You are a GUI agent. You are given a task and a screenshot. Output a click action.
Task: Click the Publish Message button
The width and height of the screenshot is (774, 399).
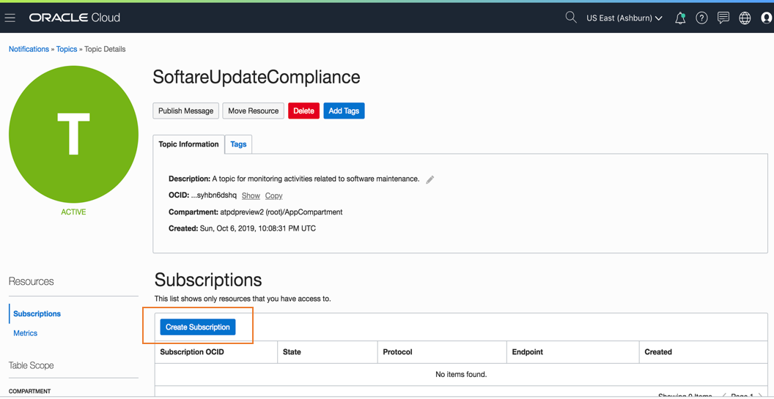click(185, 111)
